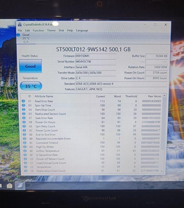Click the status icon for Start/Stop Count
The width and height of the screenshot is (184, 208).
[24, 110]
